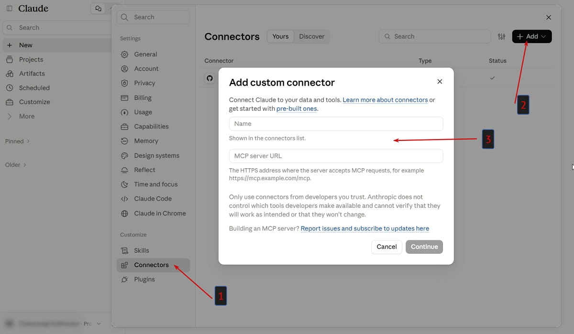Click the Account person icon
The height and width of the screenshot is (334, 574).
tap(125, 69)
